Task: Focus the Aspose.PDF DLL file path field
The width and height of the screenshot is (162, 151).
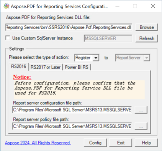Action: pos(69,27)
